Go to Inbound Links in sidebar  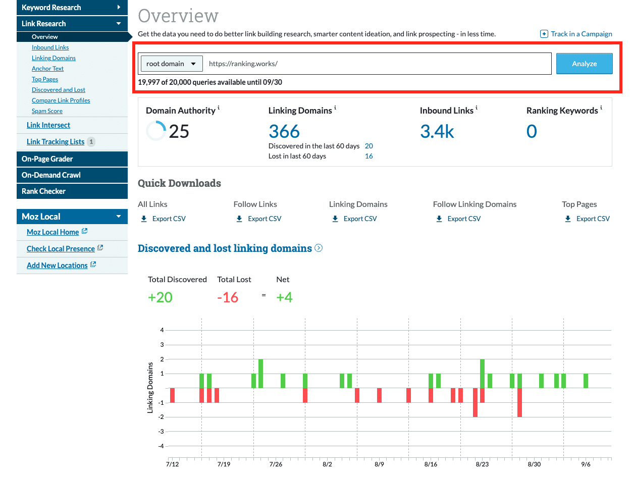point(50,47)
